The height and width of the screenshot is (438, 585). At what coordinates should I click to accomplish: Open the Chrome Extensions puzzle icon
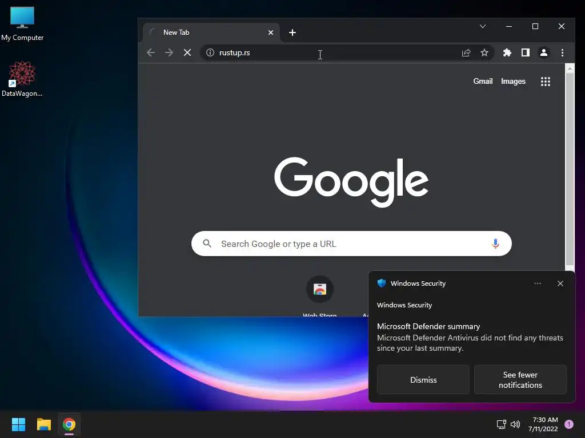pos(507,52)
